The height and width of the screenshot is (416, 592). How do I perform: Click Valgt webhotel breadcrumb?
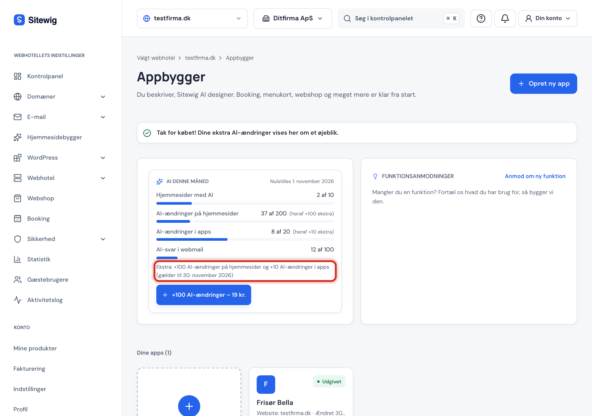[x=156, y=58]
